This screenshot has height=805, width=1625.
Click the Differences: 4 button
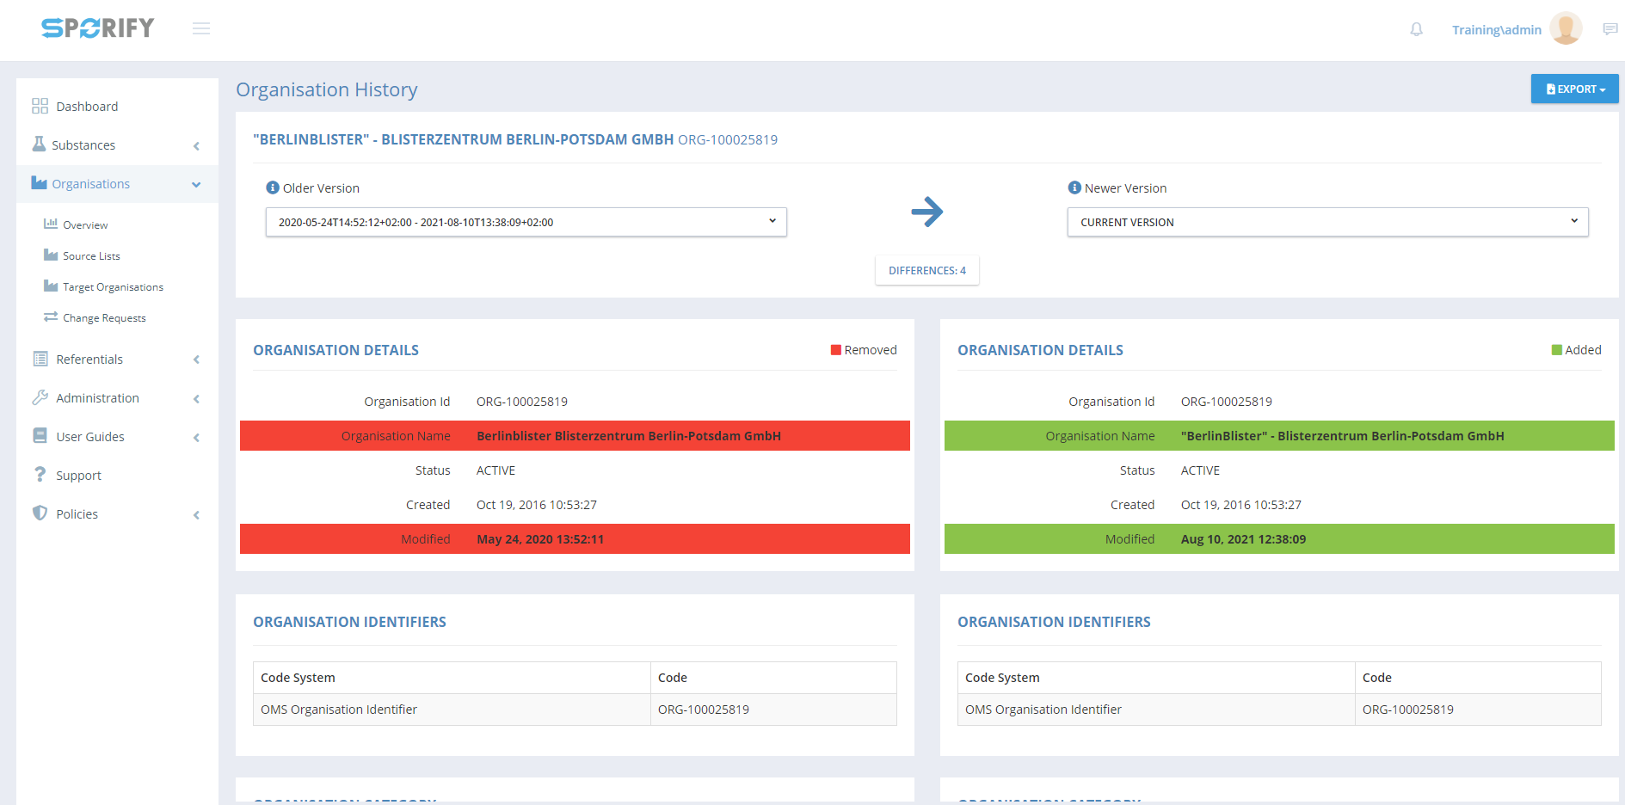click(x=926, y=270)
